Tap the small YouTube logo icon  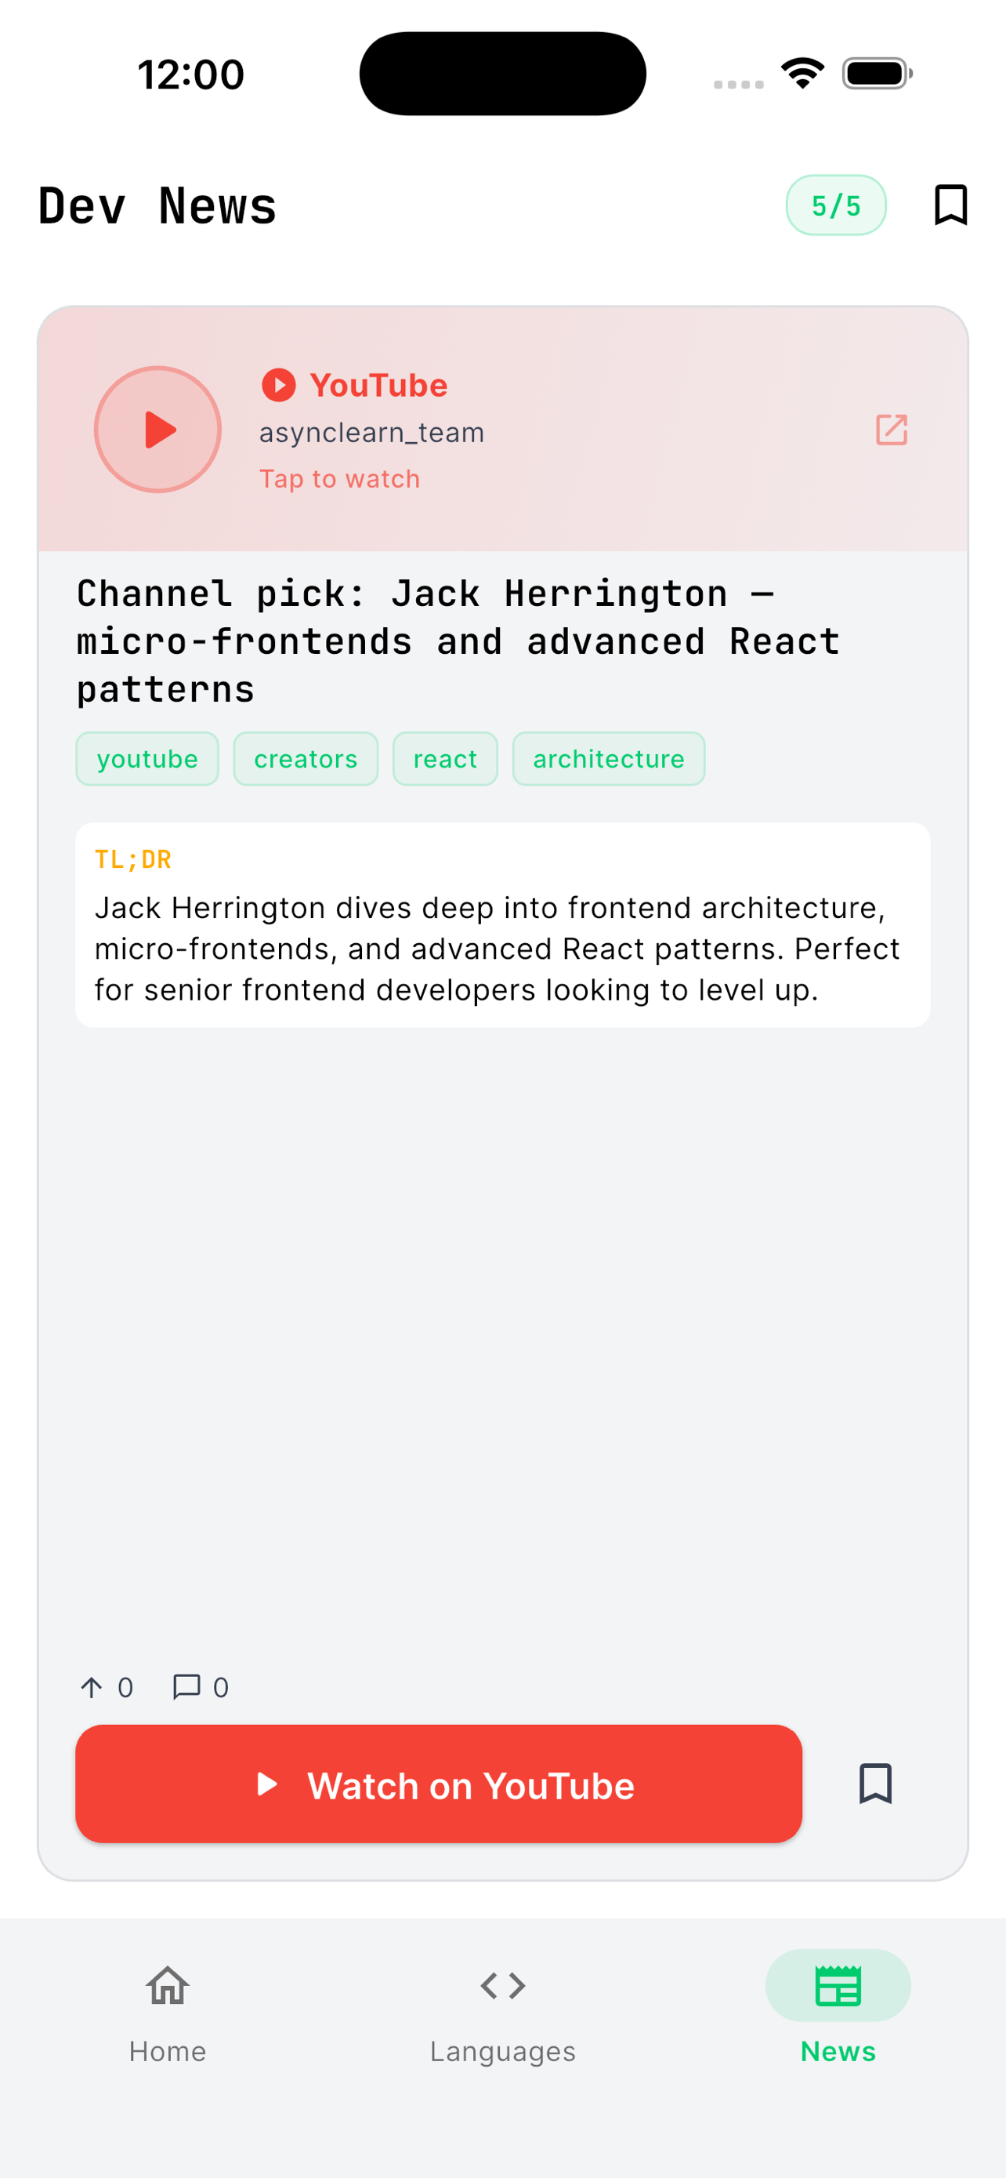pyautogui.click(x=279, y=386)
